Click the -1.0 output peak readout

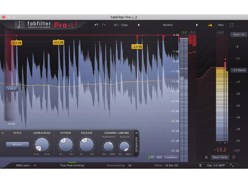[184, 32]
